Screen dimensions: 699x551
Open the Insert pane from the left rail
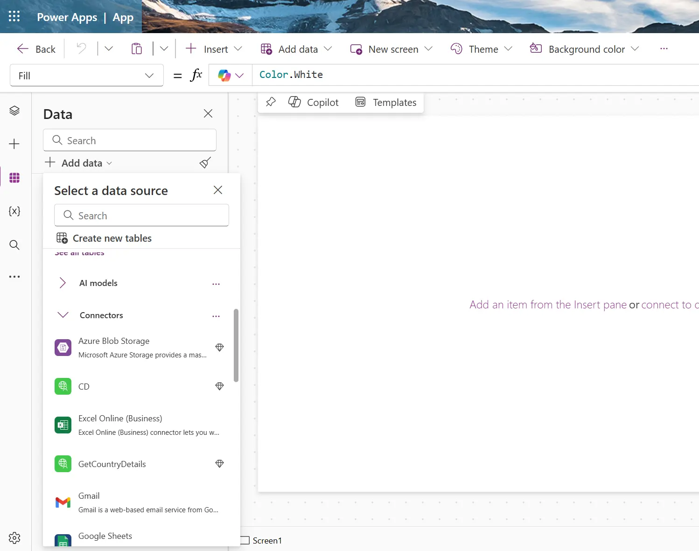tap(14, 144)
